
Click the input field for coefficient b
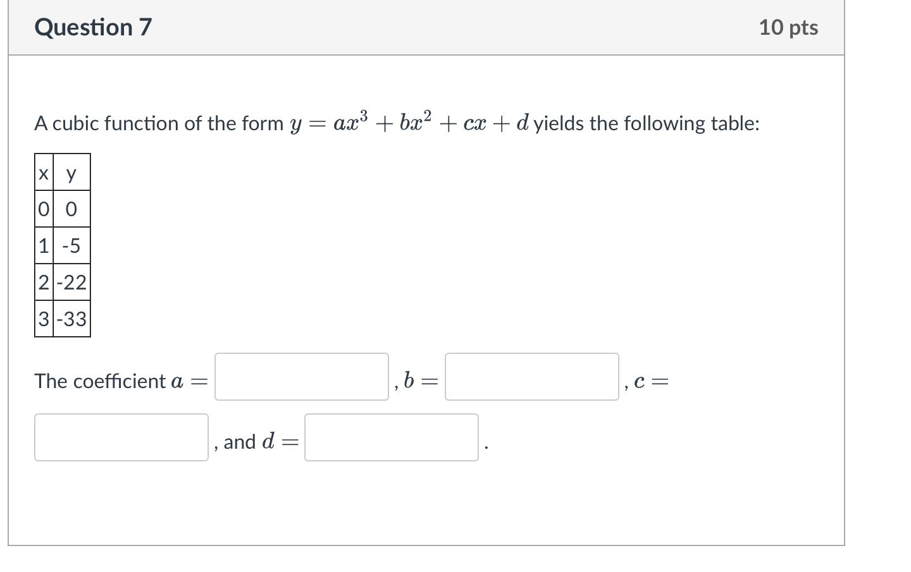[531, 376]
